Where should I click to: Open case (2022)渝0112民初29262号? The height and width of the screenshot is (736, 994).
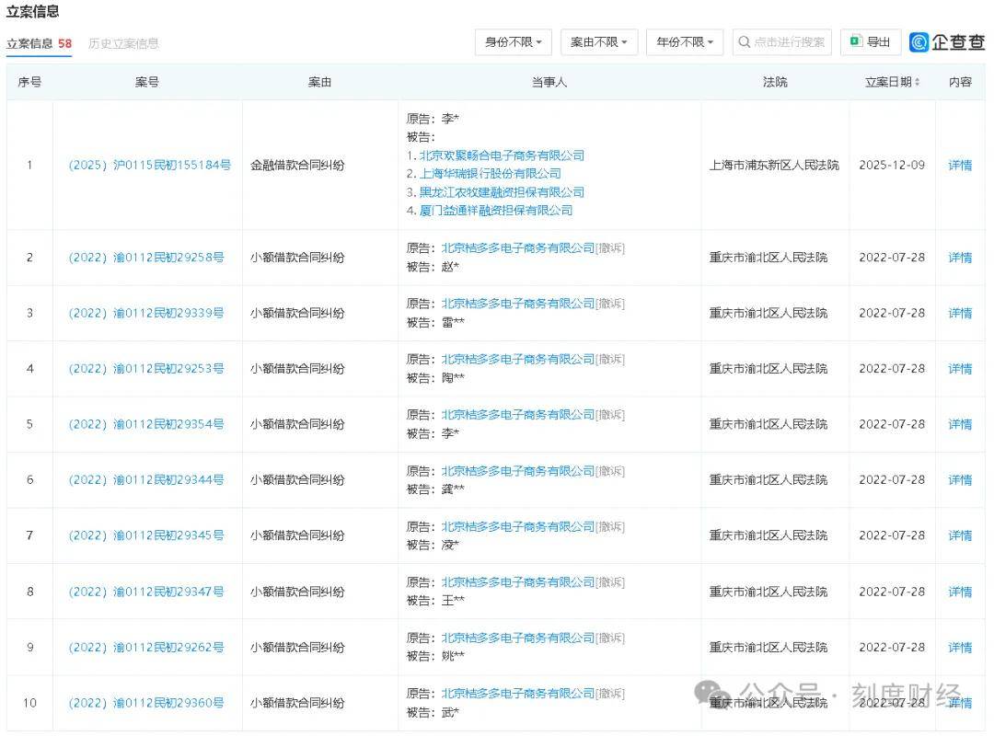click(x=145, y=648)
